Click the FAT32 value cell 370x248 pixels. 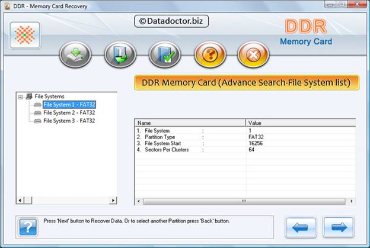tap(256, 137)
